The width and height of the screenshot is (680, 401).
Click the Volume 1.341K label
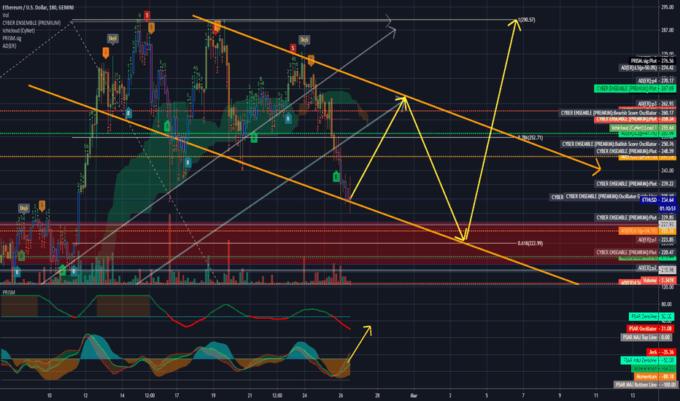658,281
